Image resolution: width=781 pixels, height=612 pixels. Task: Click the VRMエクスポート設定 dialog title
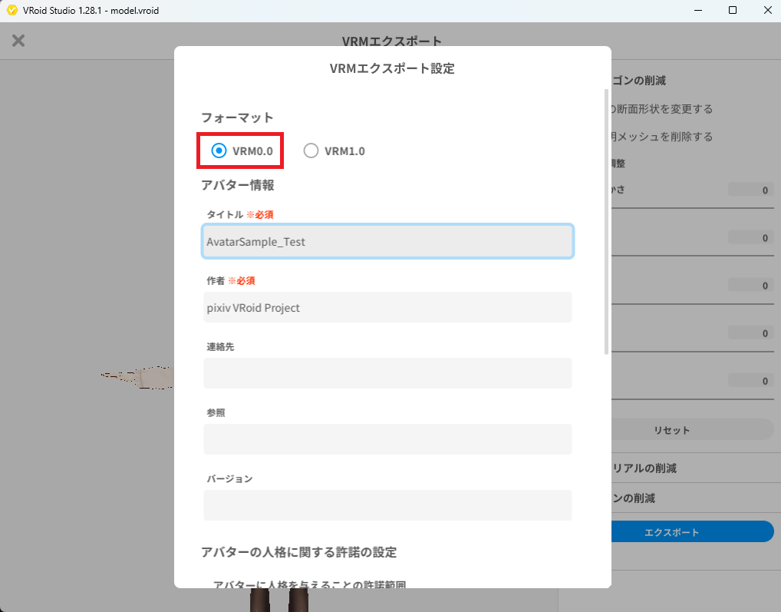pos(393,68)
